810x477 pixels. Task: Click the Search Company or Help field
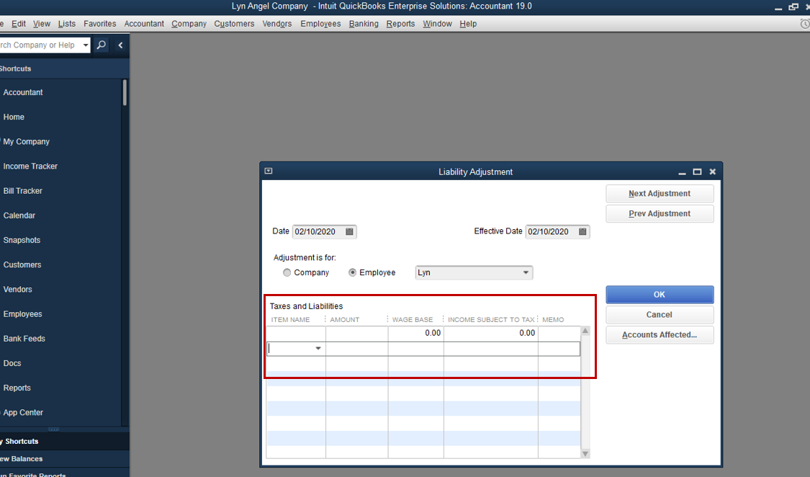click(40, 45)
